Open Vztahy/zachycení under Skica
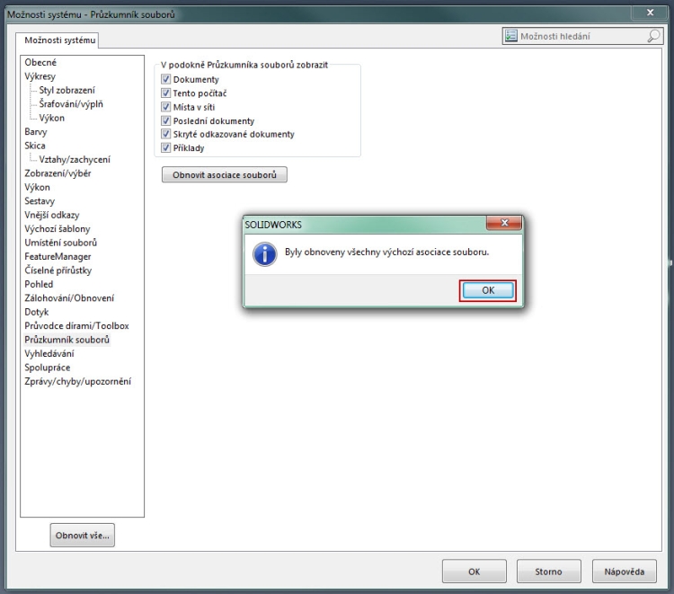 [75, 159]
